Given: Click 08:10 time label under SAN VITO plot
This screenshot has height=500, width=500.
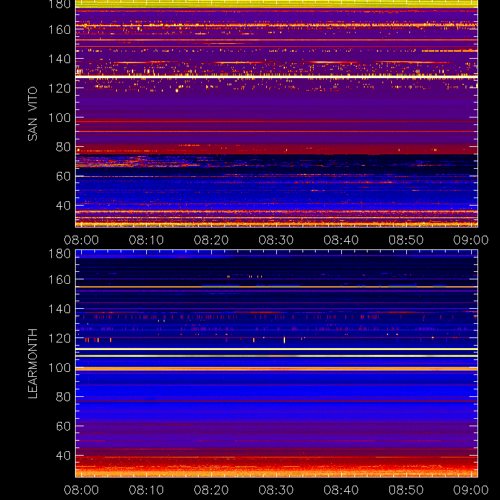Looking at the screenshot, I should pyautogui.click(x=146, y=240).
